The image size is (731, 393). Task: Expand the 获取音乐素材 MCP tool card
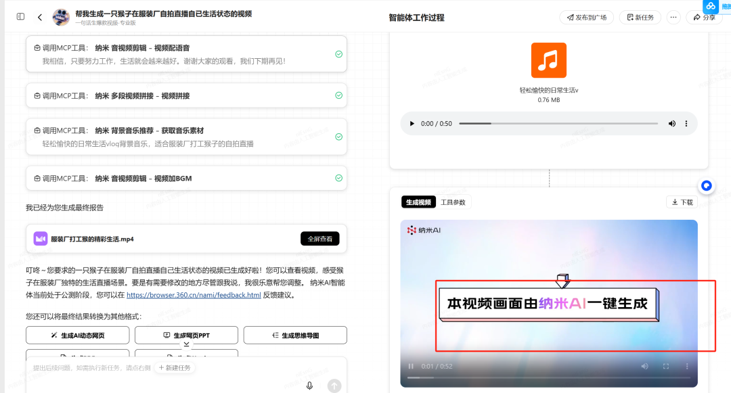pyautogui.click(x=187, y=137)
